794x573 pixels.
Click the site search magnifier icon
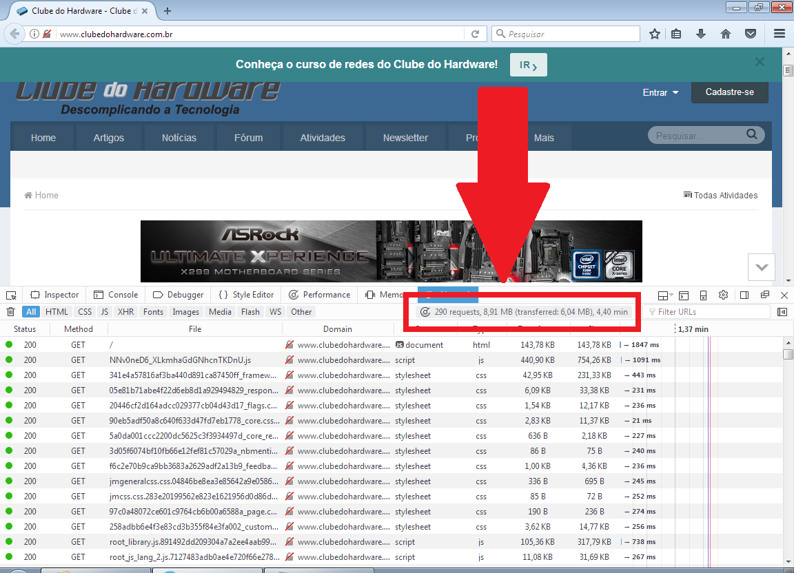752,134
